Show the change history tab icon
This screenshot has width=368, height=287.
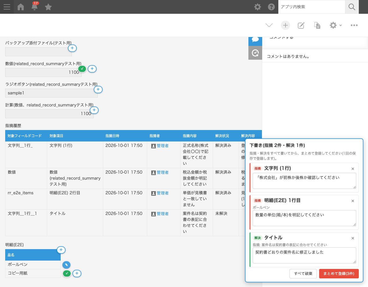point(255,53)
